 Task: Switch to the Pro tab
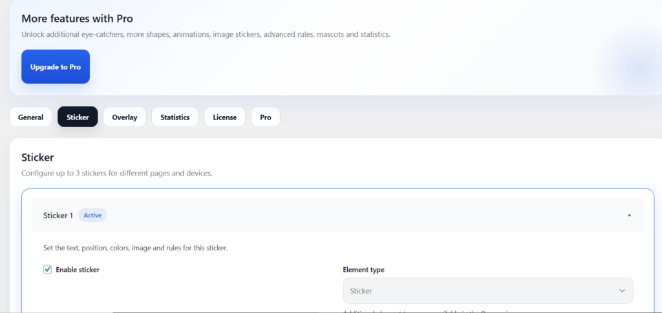[265, 117]
